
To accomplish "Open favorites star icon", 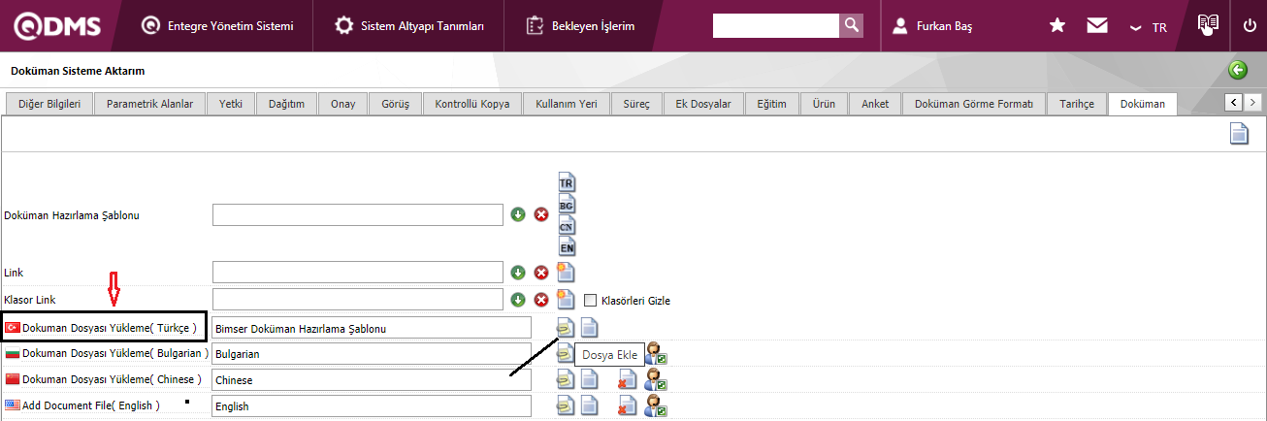I will (x=1057, y=26).
